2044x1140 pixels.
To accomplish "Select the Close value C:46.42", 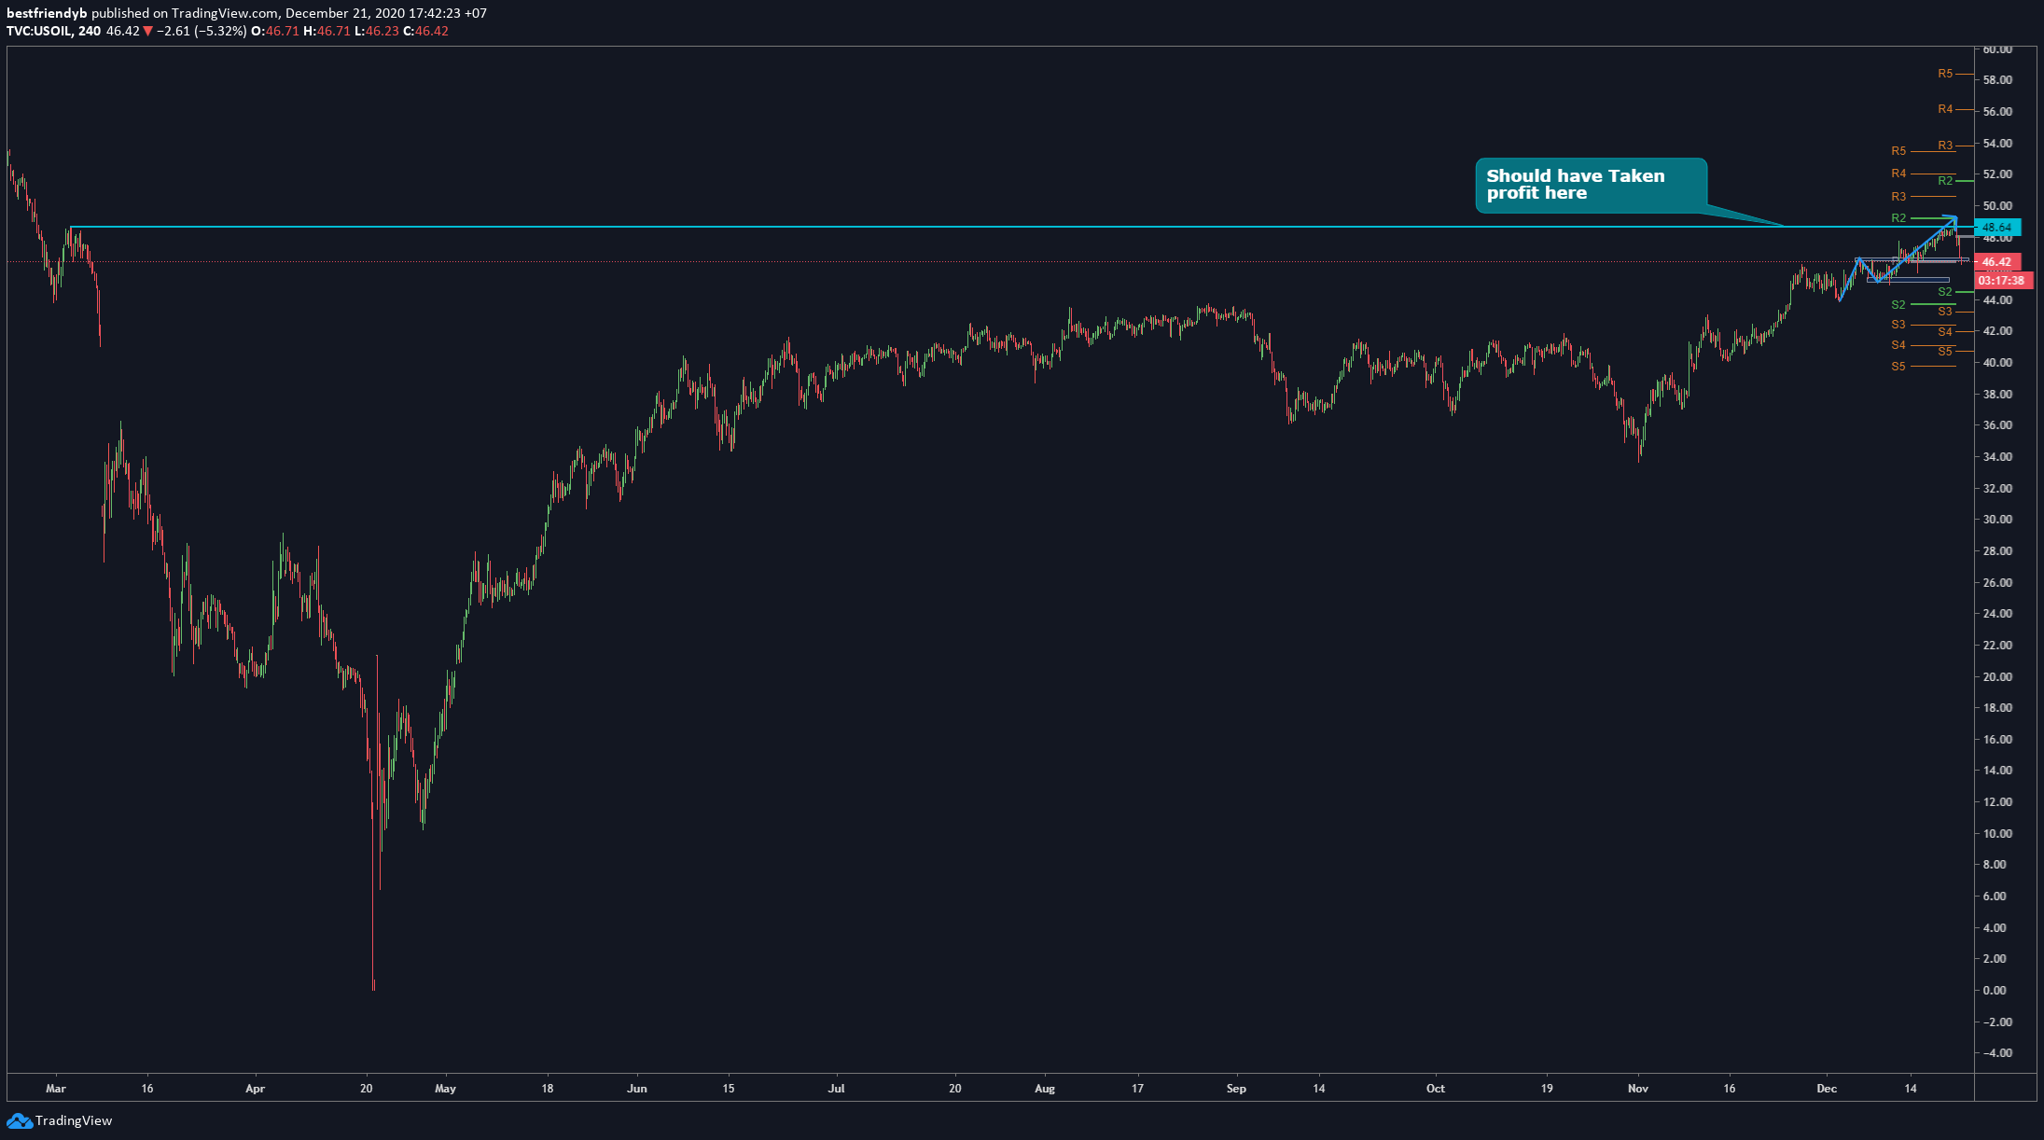I will pyautogui.click(x=425, y=31).
